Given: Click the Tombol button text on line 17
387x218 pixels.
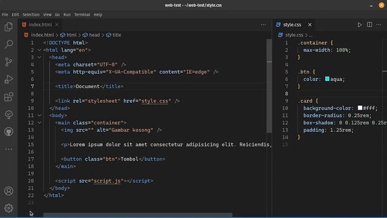Looking at the screenshot, I should point(129,159).
